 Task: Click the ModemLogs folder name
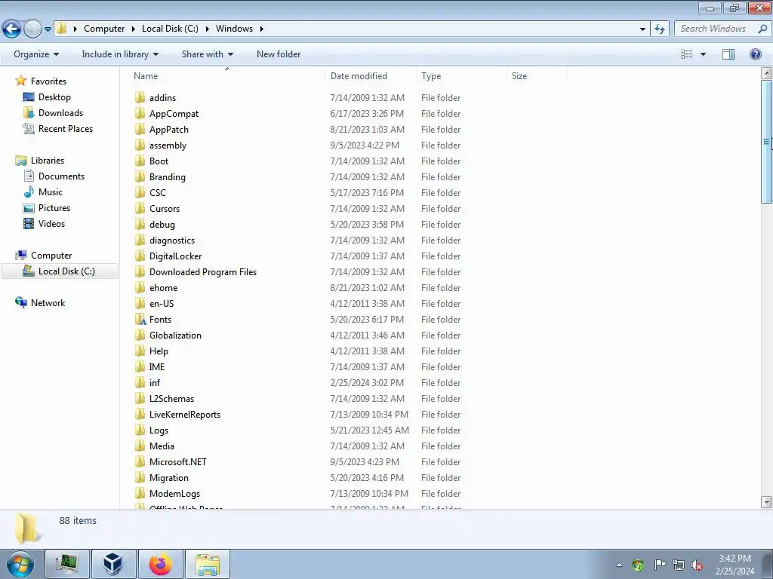click(x=174, y=494)
